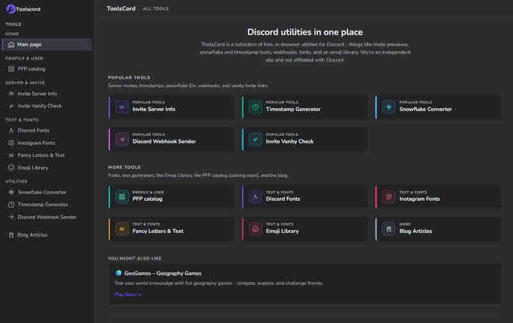Click the Toolscord sidebar brand name

pyautogui.click(x=28, y=9)
